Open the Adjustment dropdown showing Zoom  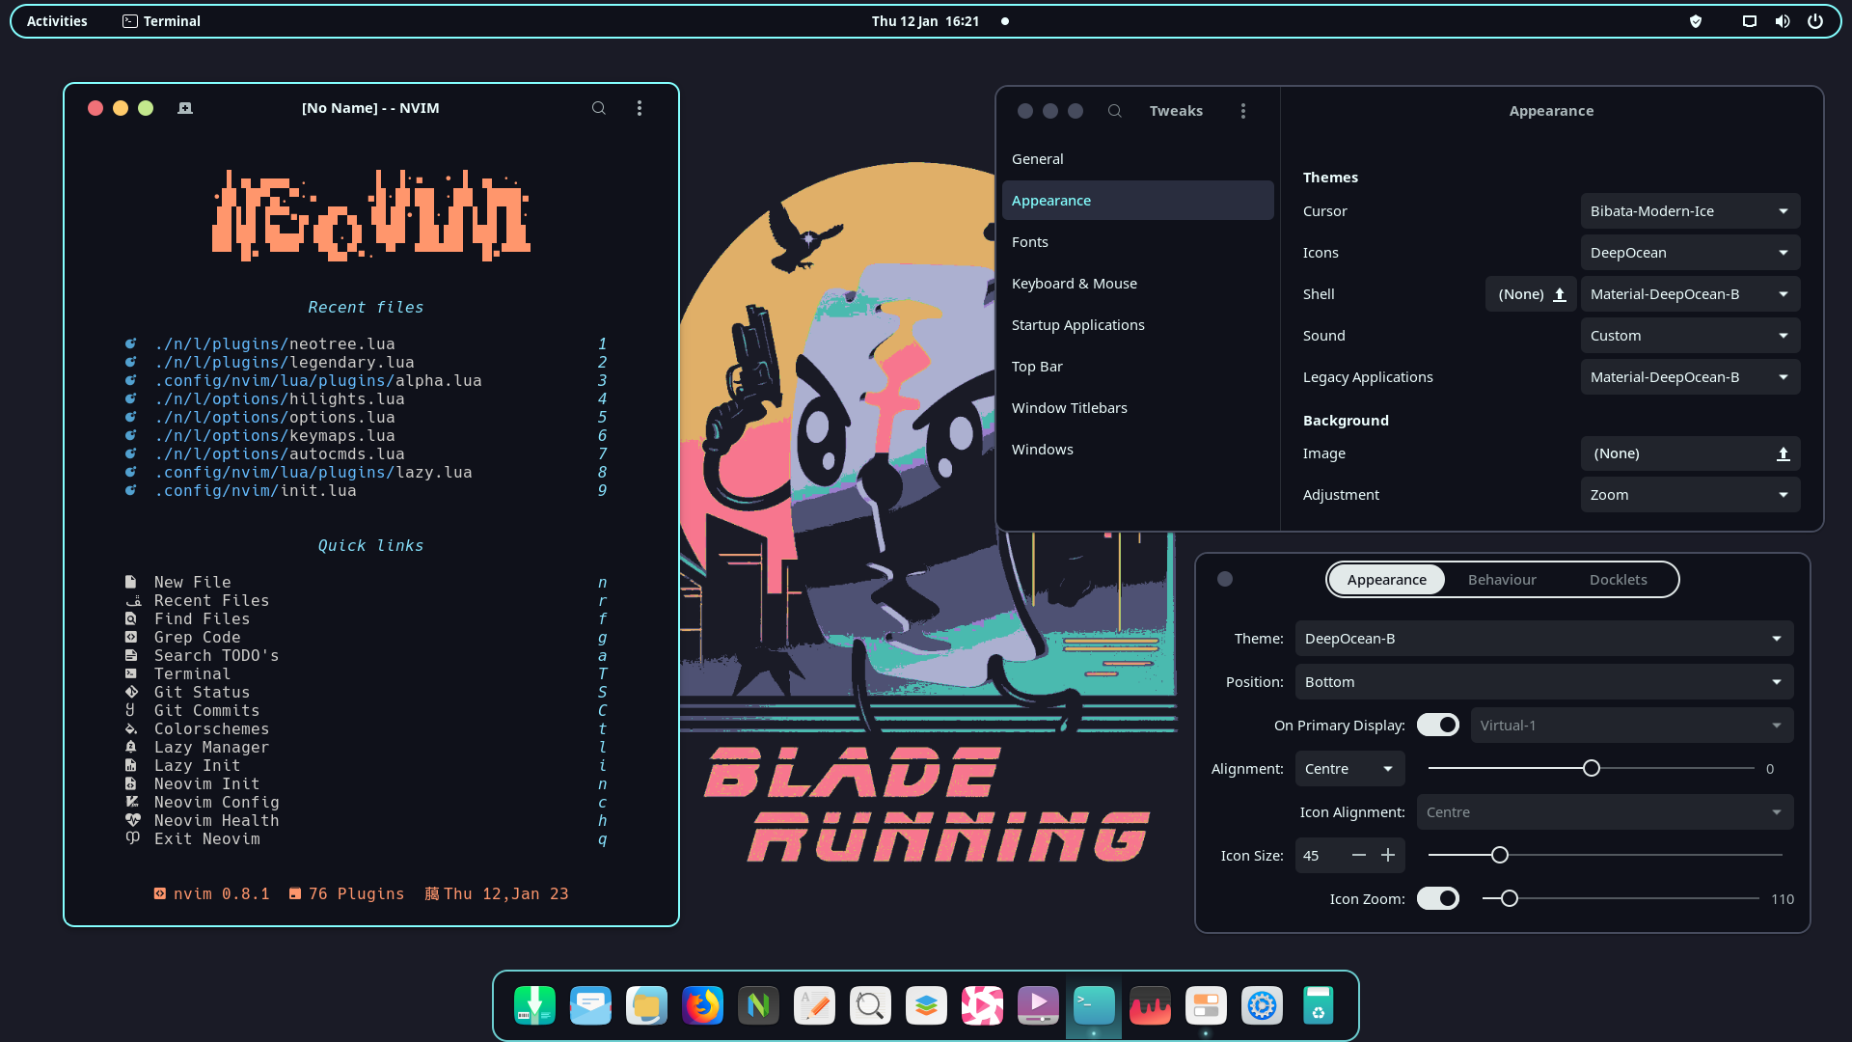point(1690,495)
